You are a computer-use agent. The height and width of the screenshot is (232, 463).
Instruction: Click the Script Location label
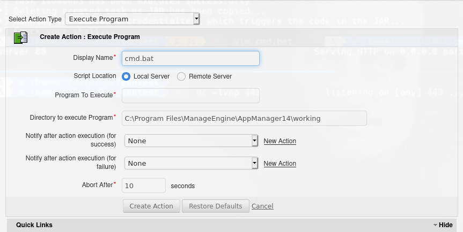pos(95,76)
